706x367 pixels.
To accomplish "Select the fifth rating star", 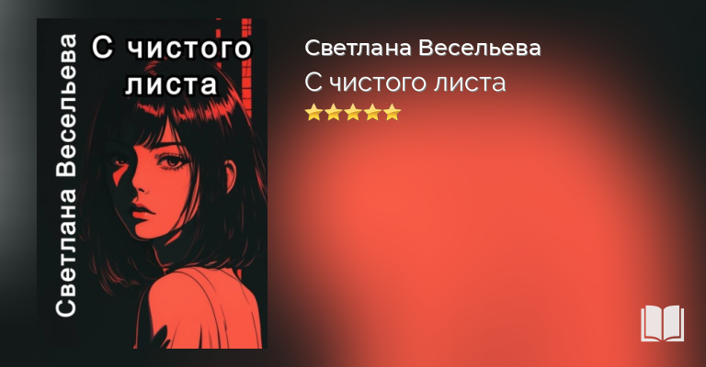I will point(393,112).
